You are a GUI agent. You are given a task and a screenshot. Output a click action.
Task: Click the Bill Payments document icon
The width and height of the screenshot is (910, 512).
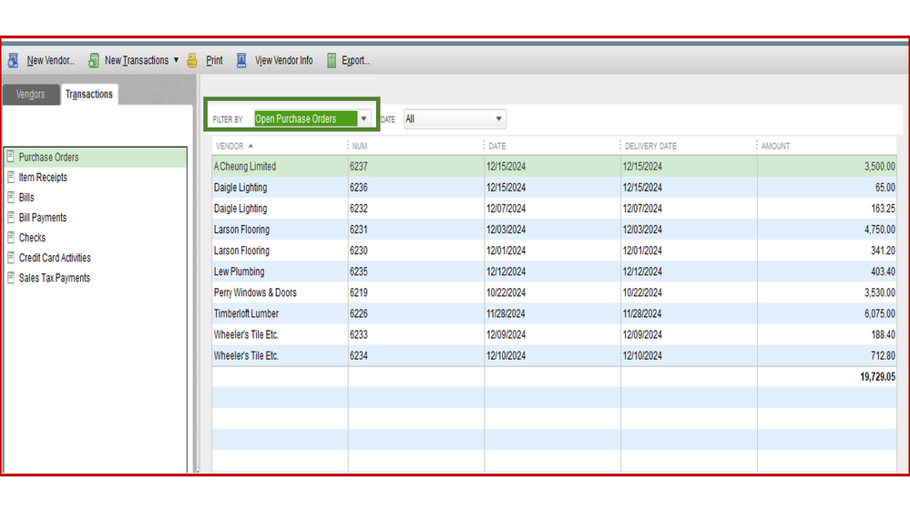pos(11,218)
